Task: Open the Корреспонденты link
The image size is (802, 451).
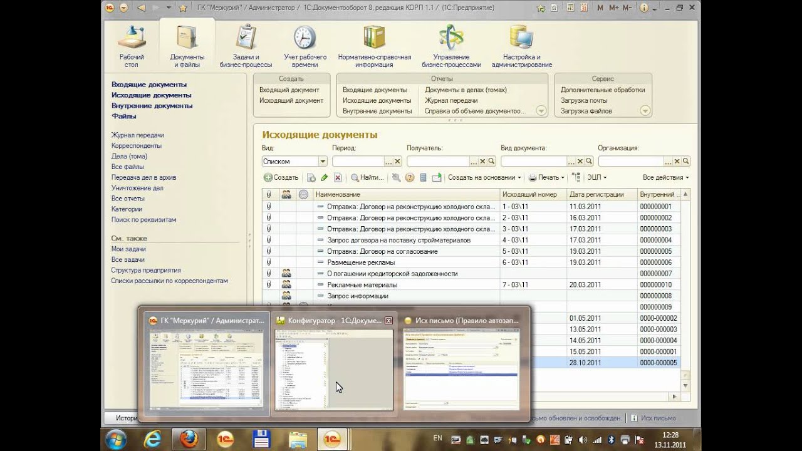Action: coord(136,145)
